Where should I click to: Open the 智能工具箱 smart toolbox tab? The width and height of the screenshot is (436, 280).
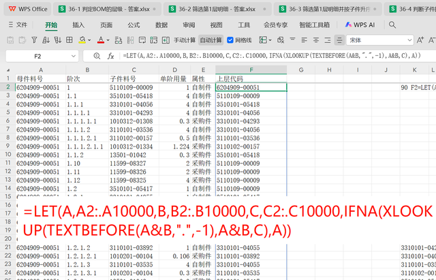click(x=315, y=25)
